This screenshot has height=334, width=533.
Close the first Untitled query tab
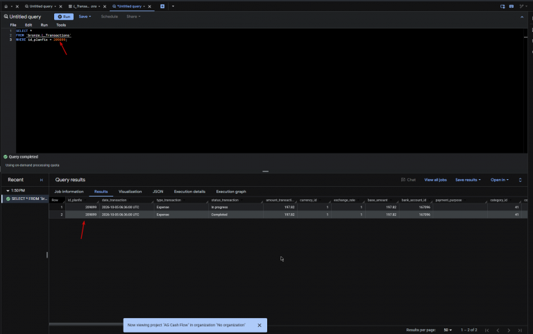(x=61, y=6)
